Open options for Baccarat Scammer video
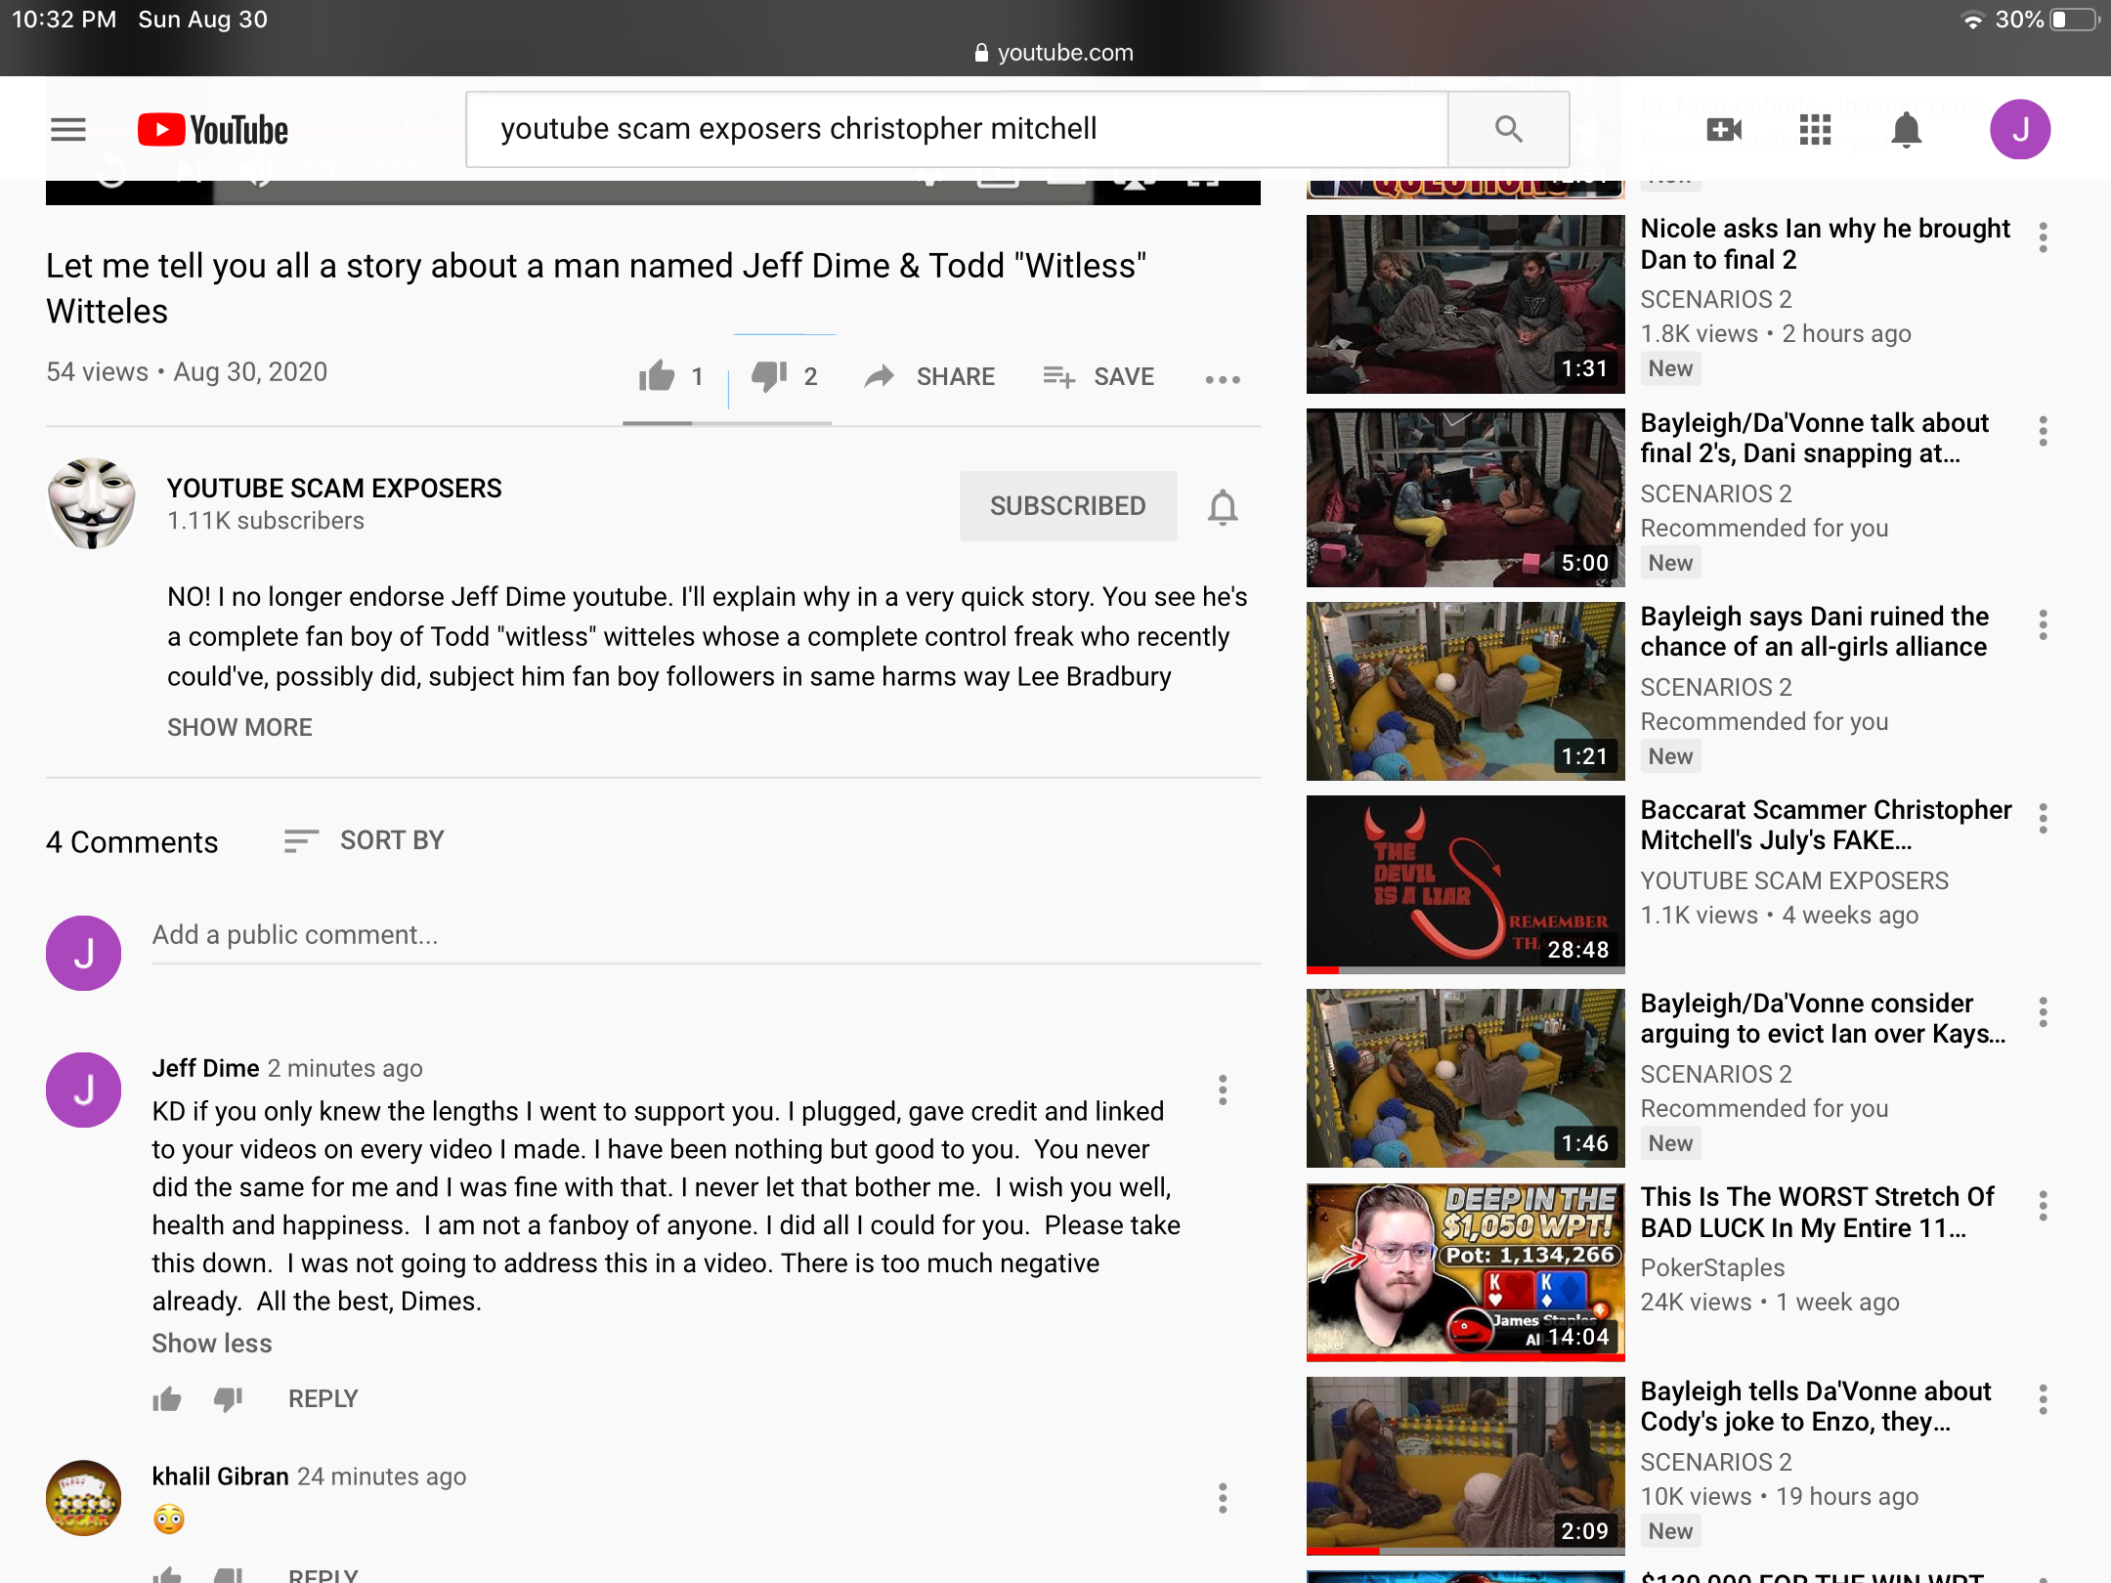This screenshot has height=1583, width=2111. click(x=2044, y=818)
